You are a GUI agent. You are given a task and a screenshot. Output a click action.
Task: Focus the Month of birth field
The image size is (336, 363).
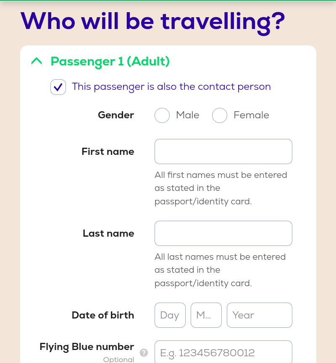206,315
